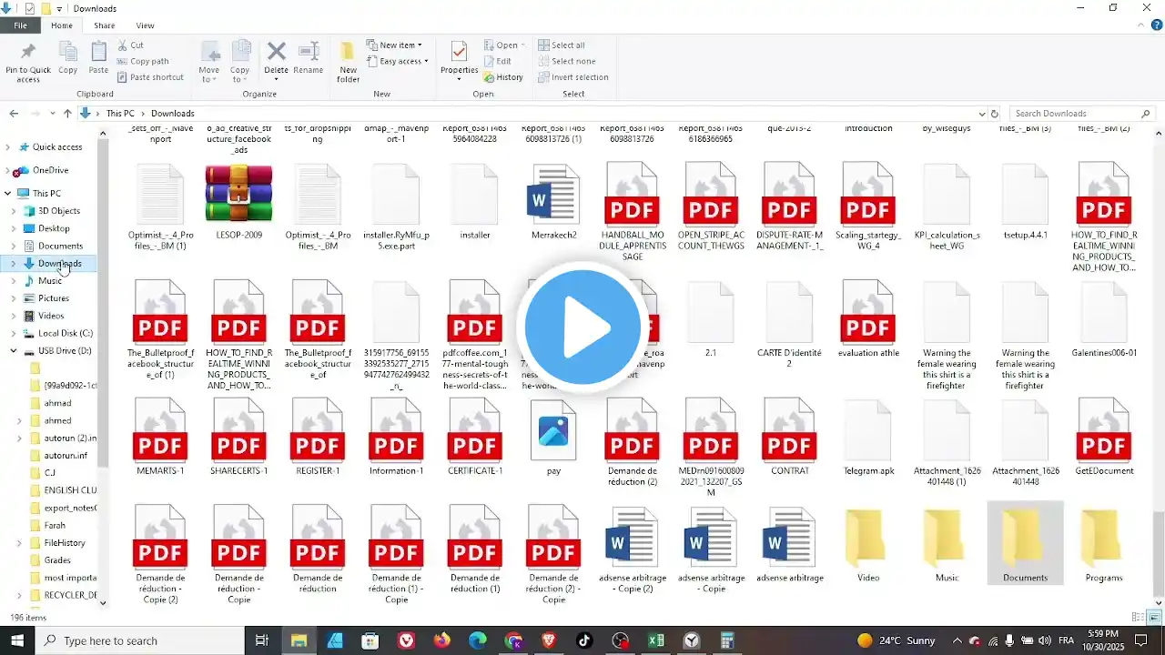Choose Paste shortcut in the ribbon
This screenshot has height=655, width=1165.
click(149, 77)
